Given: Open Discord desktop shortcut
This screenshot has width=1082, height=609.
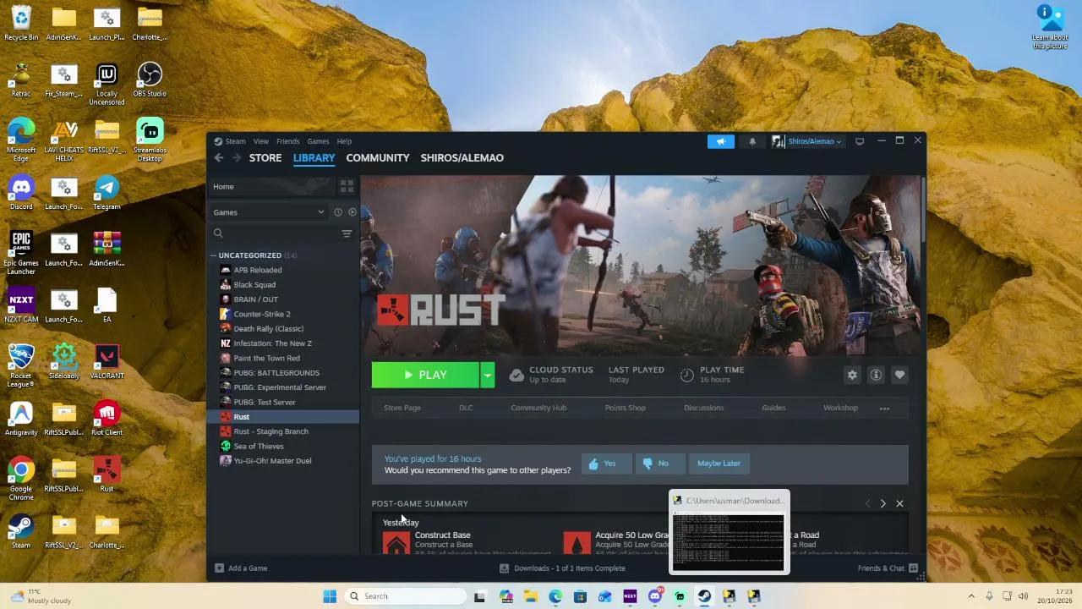Looking at the screenshot, I should [21, 193].
